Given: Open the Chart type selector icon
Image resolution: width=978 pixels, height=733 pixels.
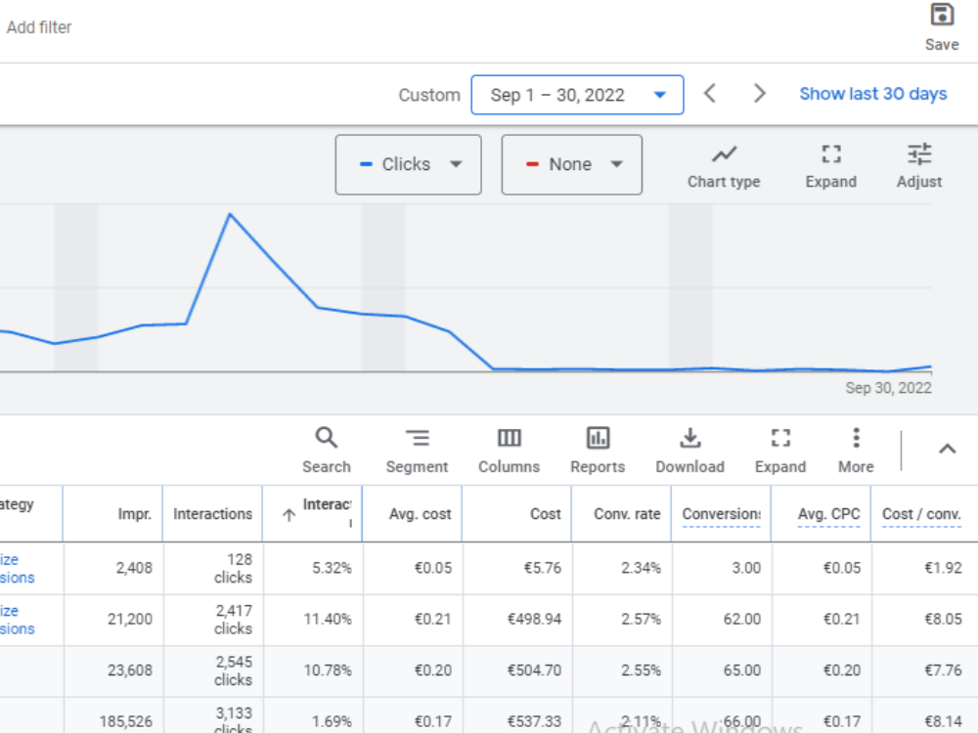Looking at the screenshot, I should (724, 154).
